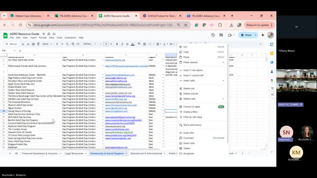Open the text color picker

(x=133, y=44)
